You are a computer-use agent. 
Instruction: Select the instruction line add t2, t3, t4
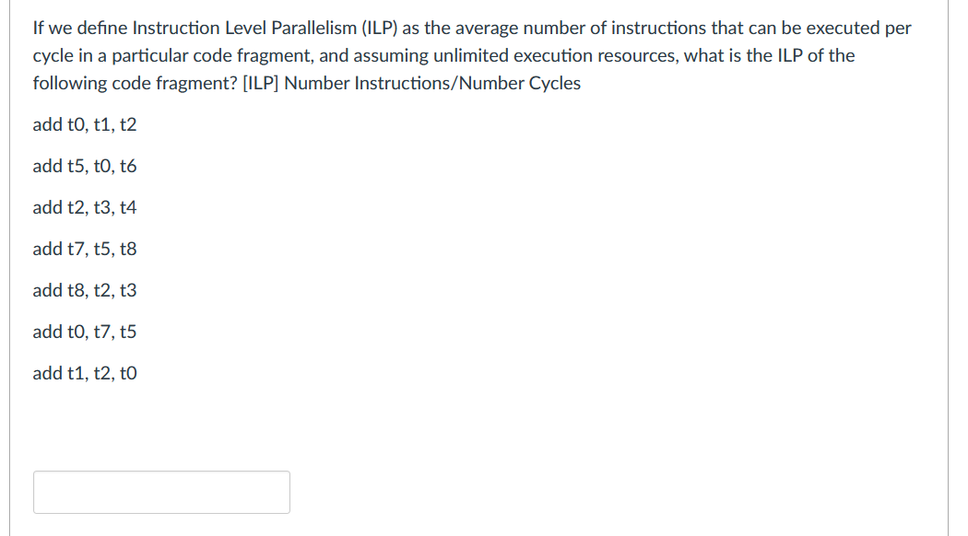85,207
